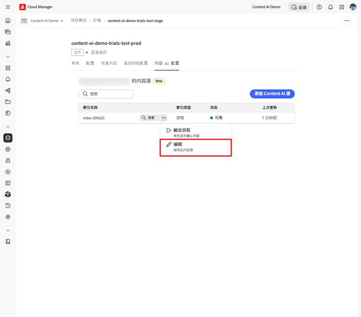The width and height of the screenshot is (361, 317).
Task: Open the apps grid switcher
Action: [342, 7]
